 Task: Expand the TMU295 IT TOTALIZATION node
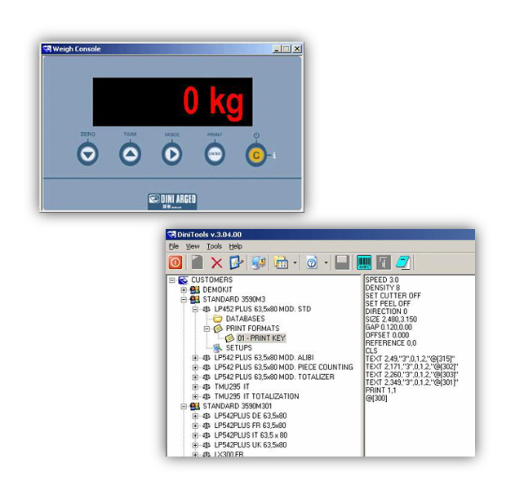click(x=195, y=396)
